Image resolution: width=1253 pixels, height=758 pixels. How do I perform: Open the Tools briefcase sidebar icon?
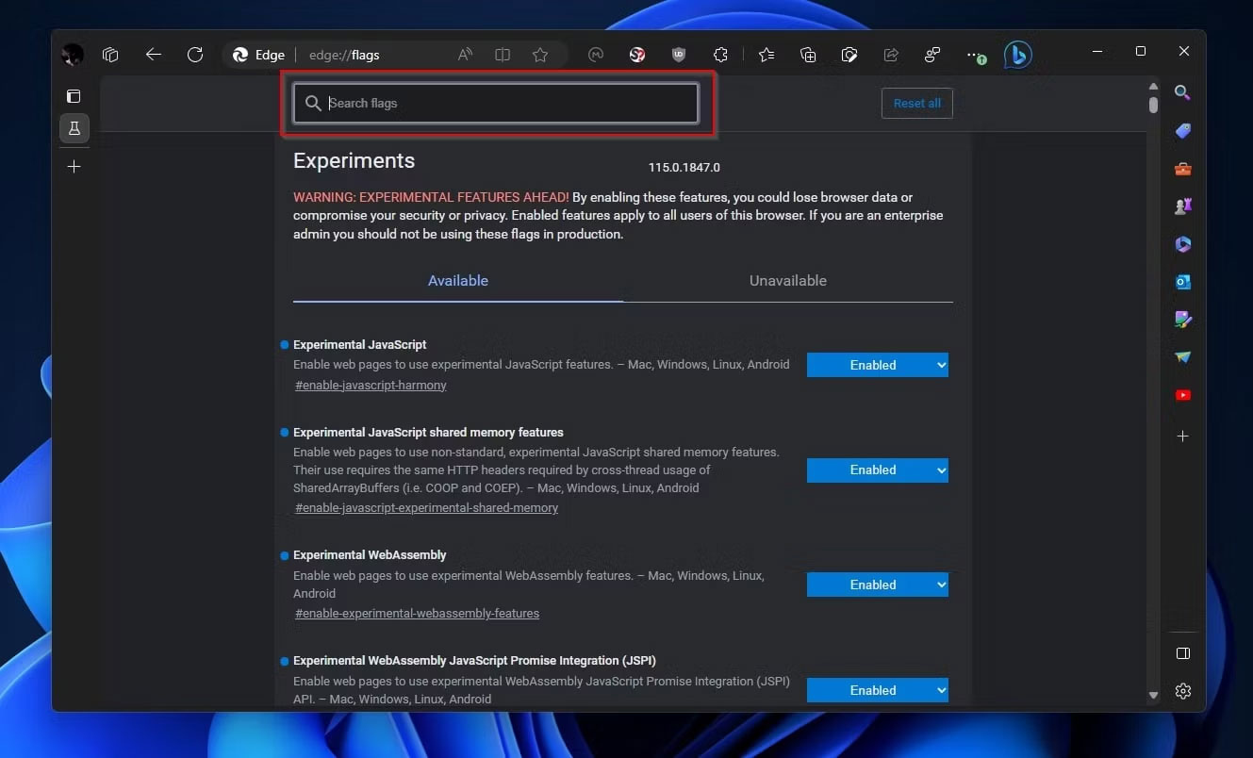[x=1183, y=169]
